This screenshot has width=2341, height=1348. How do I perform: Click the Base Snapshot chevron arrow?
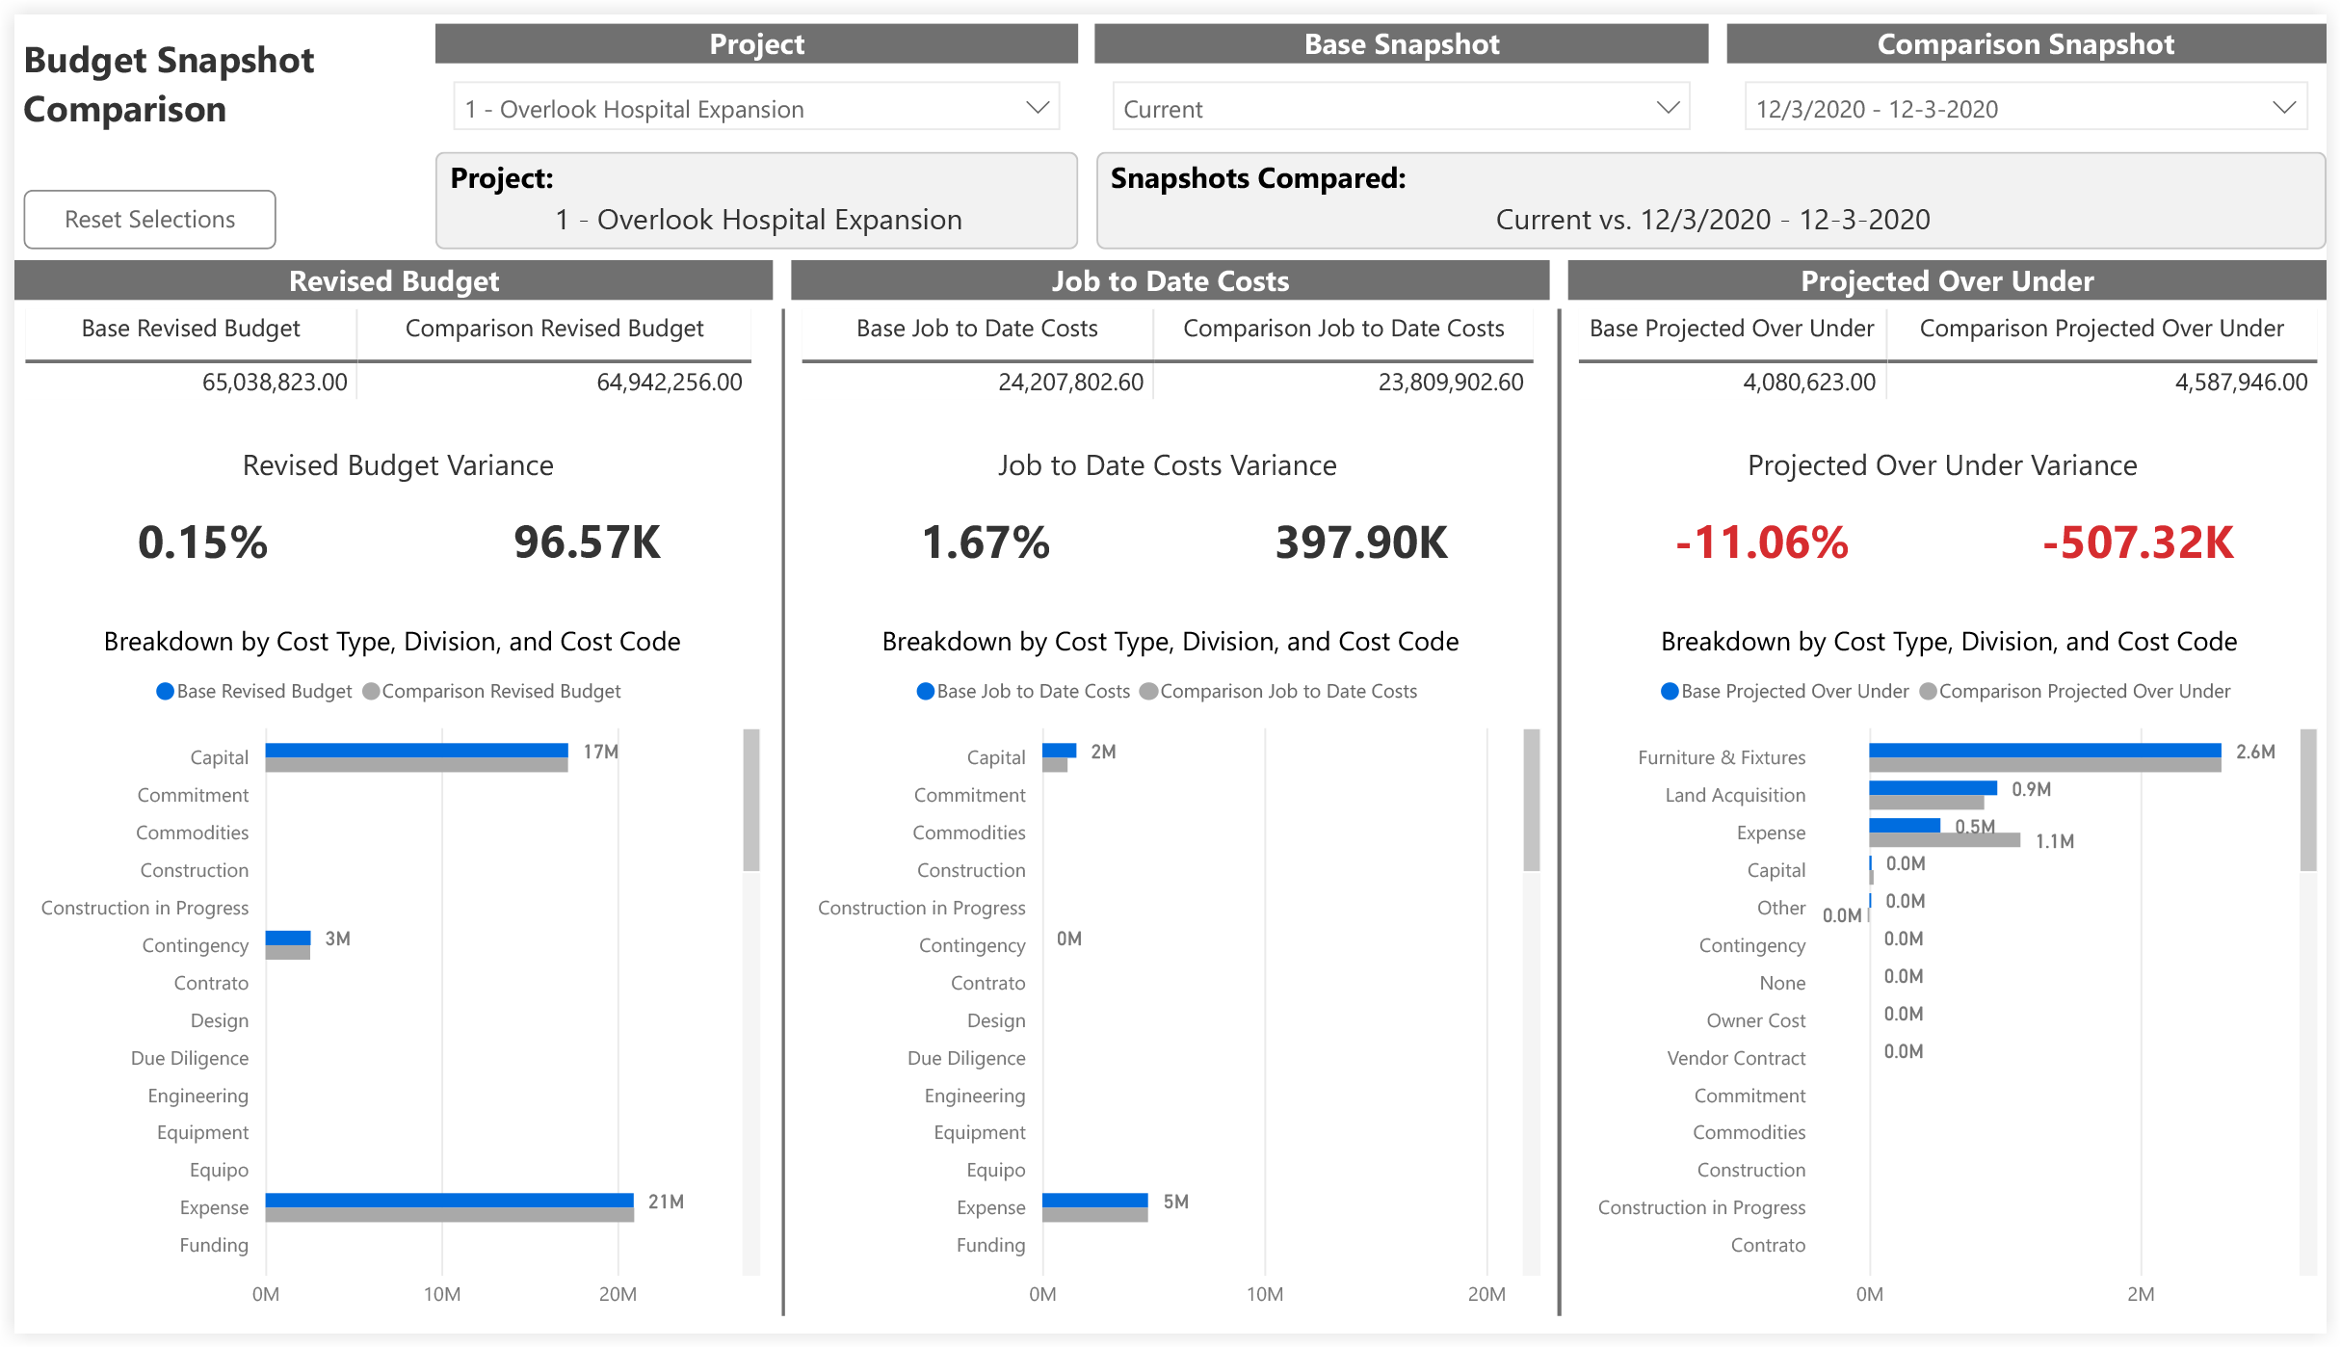[x=1668, y=108]
